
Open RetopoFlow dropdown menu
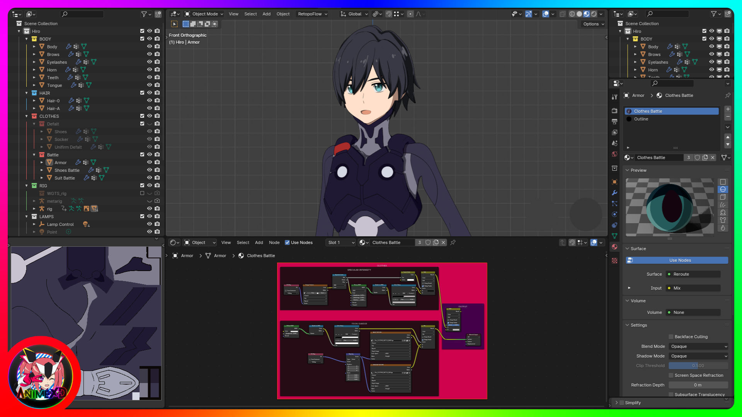(x=313, y=14)
